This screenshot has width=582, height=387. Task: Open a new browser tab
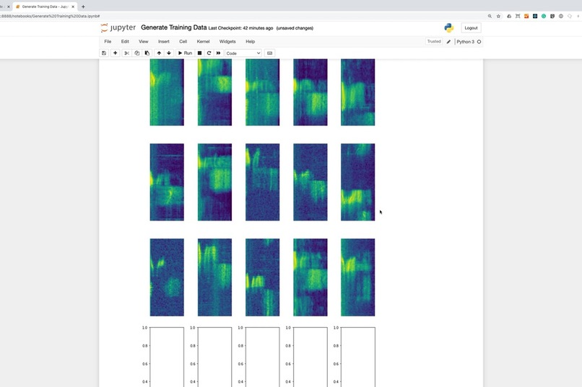coord(83,6)
